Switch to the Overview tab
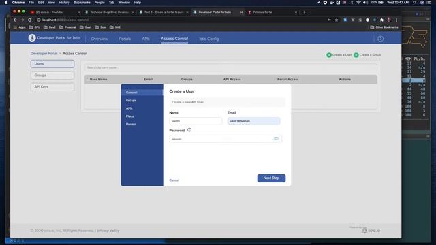Image resolution: width=436 pixels, height=245 pixels. (99, 39)
